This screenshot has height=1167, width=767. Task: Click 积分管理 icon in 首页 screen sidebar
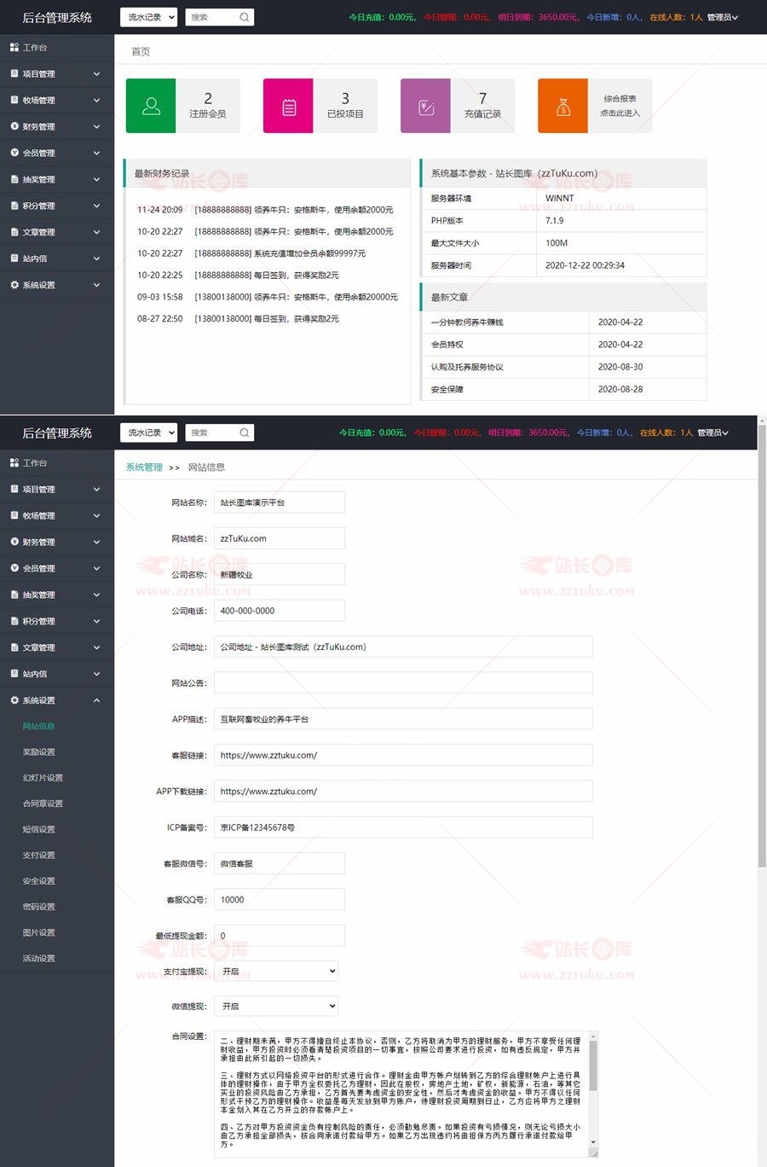click(x=14, y=206)
